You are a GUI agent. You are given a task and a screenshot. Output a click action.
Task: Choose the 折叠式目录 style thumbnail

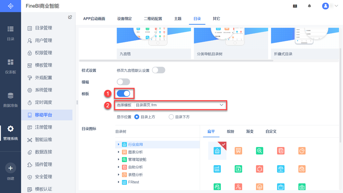[x=305, y=43]
